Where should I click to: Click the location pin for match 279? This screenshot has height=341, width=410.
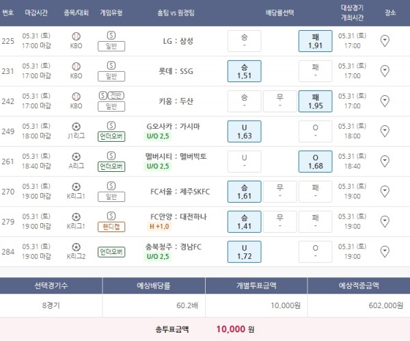pyautogui.click(x=384, y=221)
